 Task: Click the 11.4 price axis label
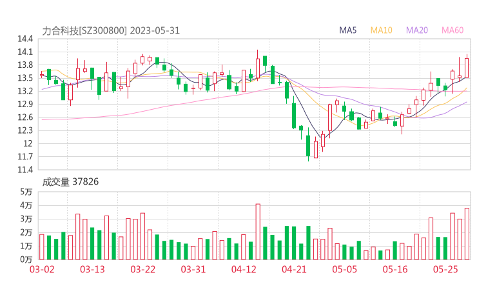pos(25,170)
